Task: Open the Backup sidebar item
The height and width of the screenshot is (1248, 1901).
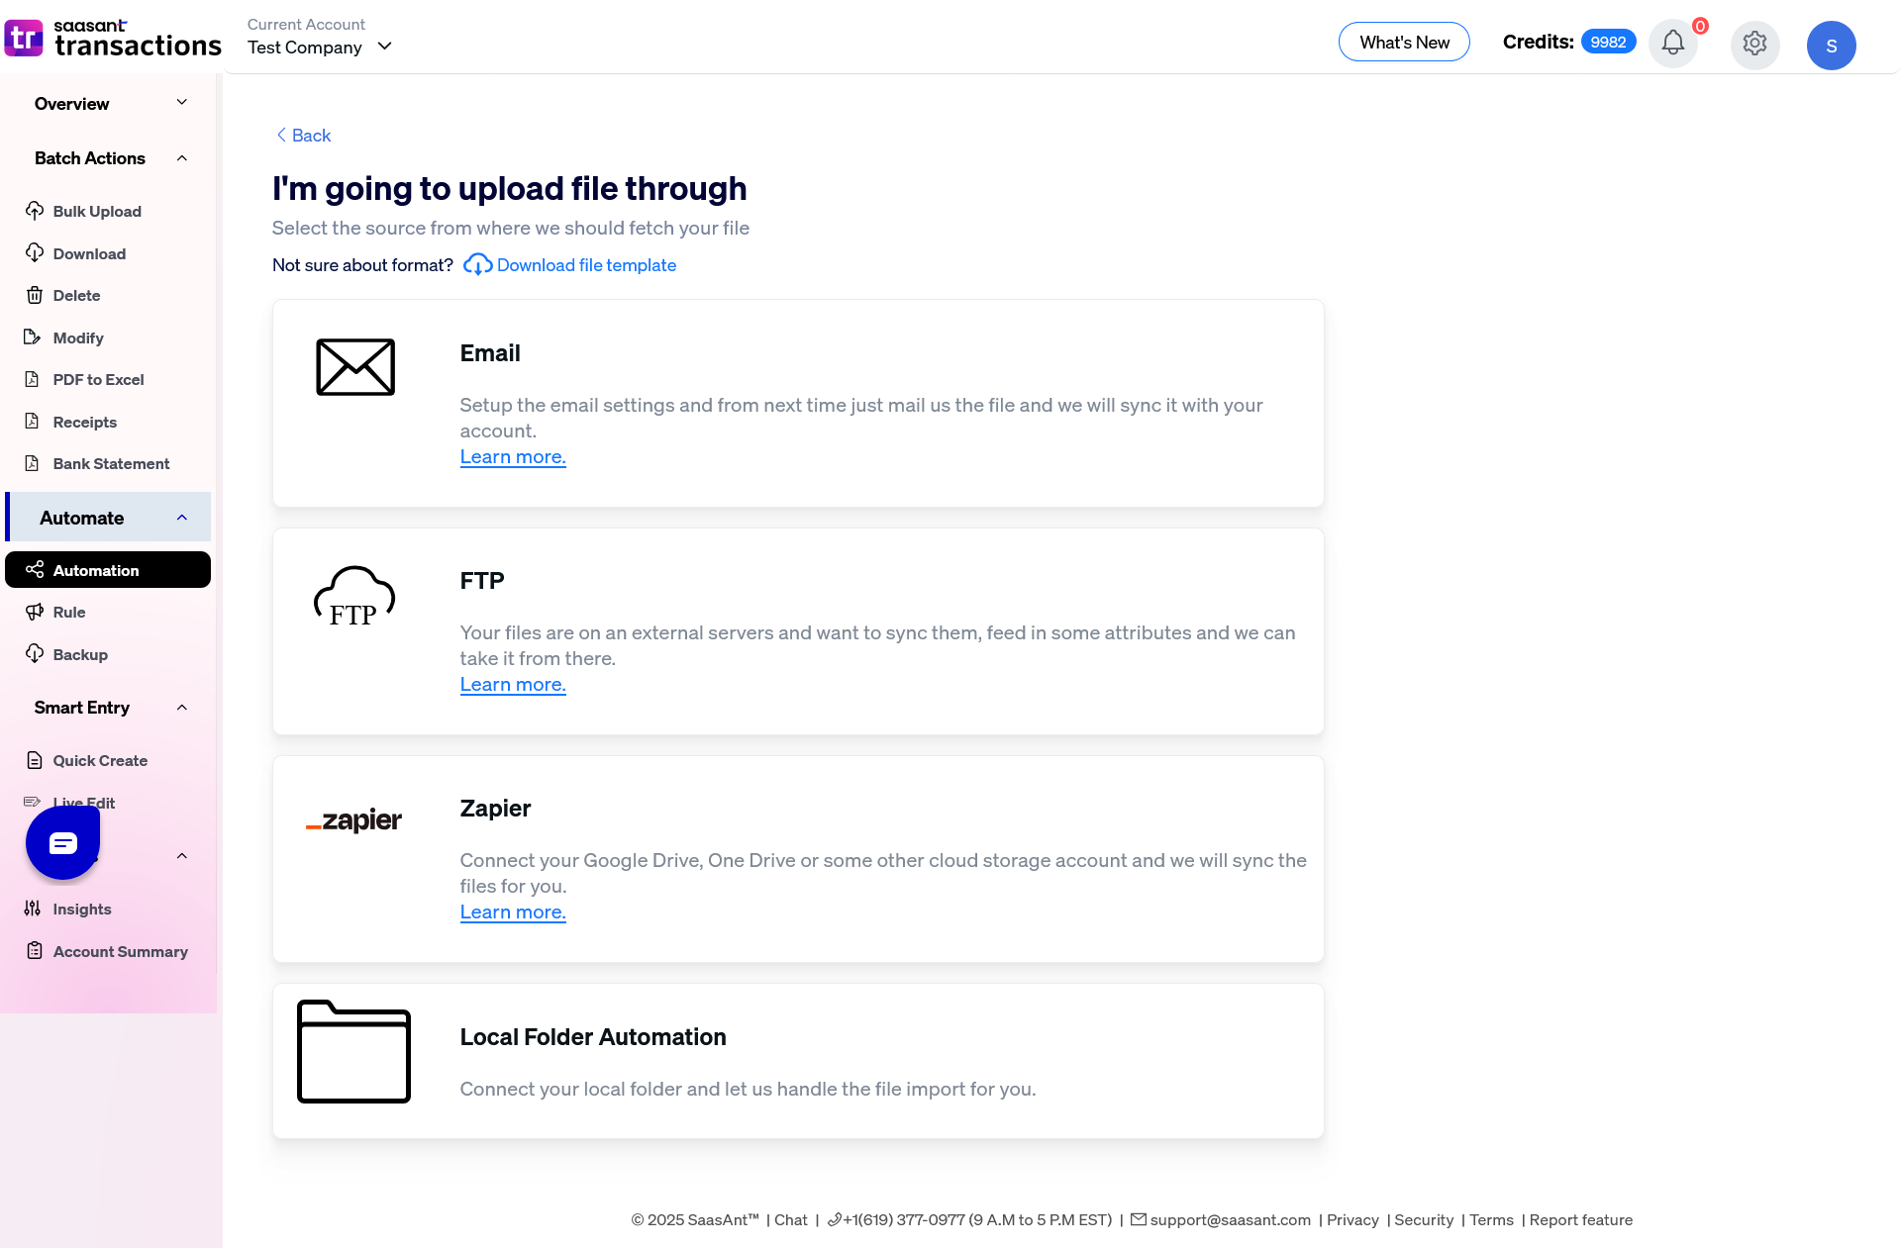Action: (x=80, y=654)
